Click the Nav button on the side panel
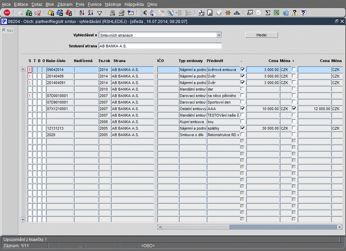The image size is (346, 251). point(8,30)
